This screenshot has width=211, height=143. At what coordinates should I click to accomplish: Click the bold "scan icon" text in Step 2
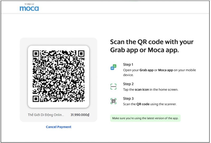(142, 90)
